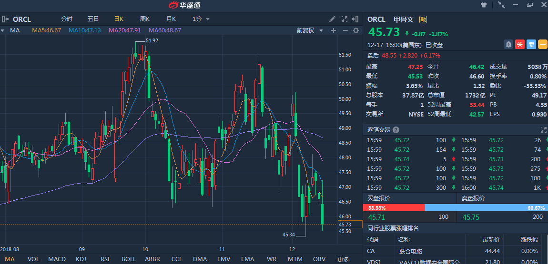Expand the MA indicator menu arrow
Screen dimensions: 548x264
tap(2, 30)
